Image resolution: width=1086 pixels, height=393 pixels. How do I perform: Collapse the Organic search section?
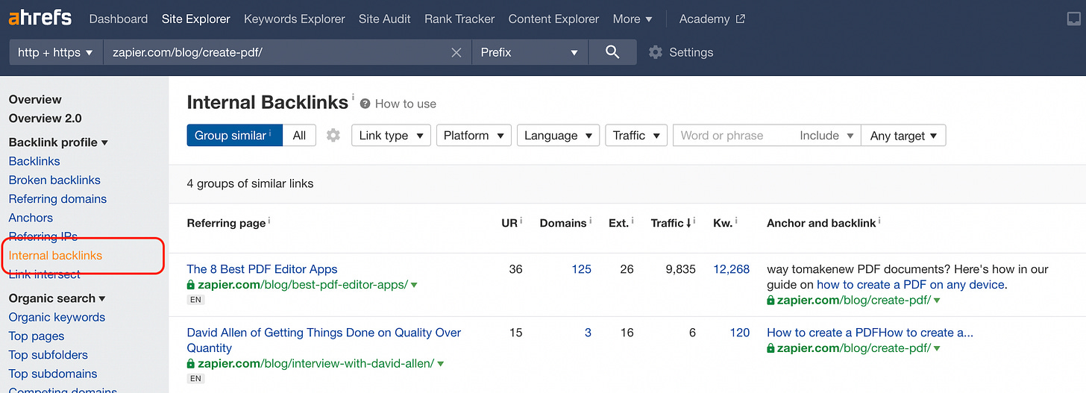[x=57, y=298]
